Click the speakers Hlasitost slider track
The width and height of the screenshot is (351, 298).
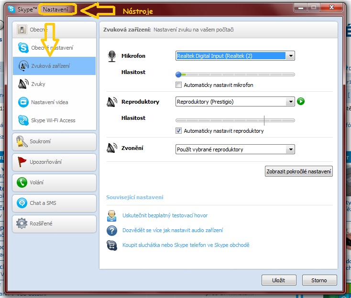(235, 120)
